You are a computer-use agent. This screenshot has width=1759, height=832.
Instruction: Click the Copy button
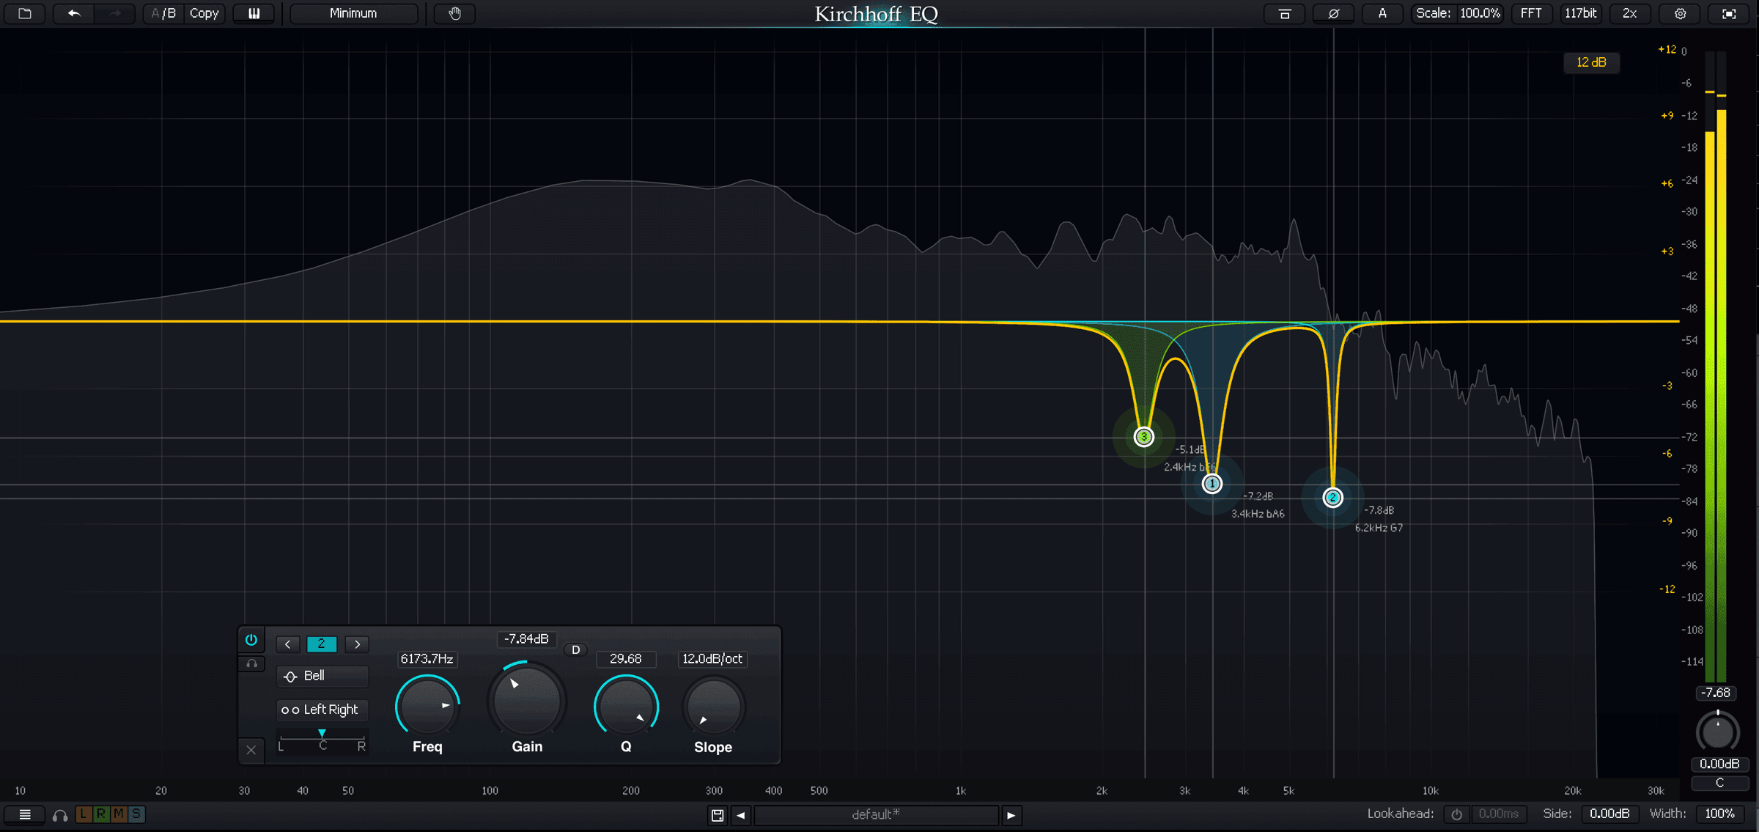(x=204, y=13)
